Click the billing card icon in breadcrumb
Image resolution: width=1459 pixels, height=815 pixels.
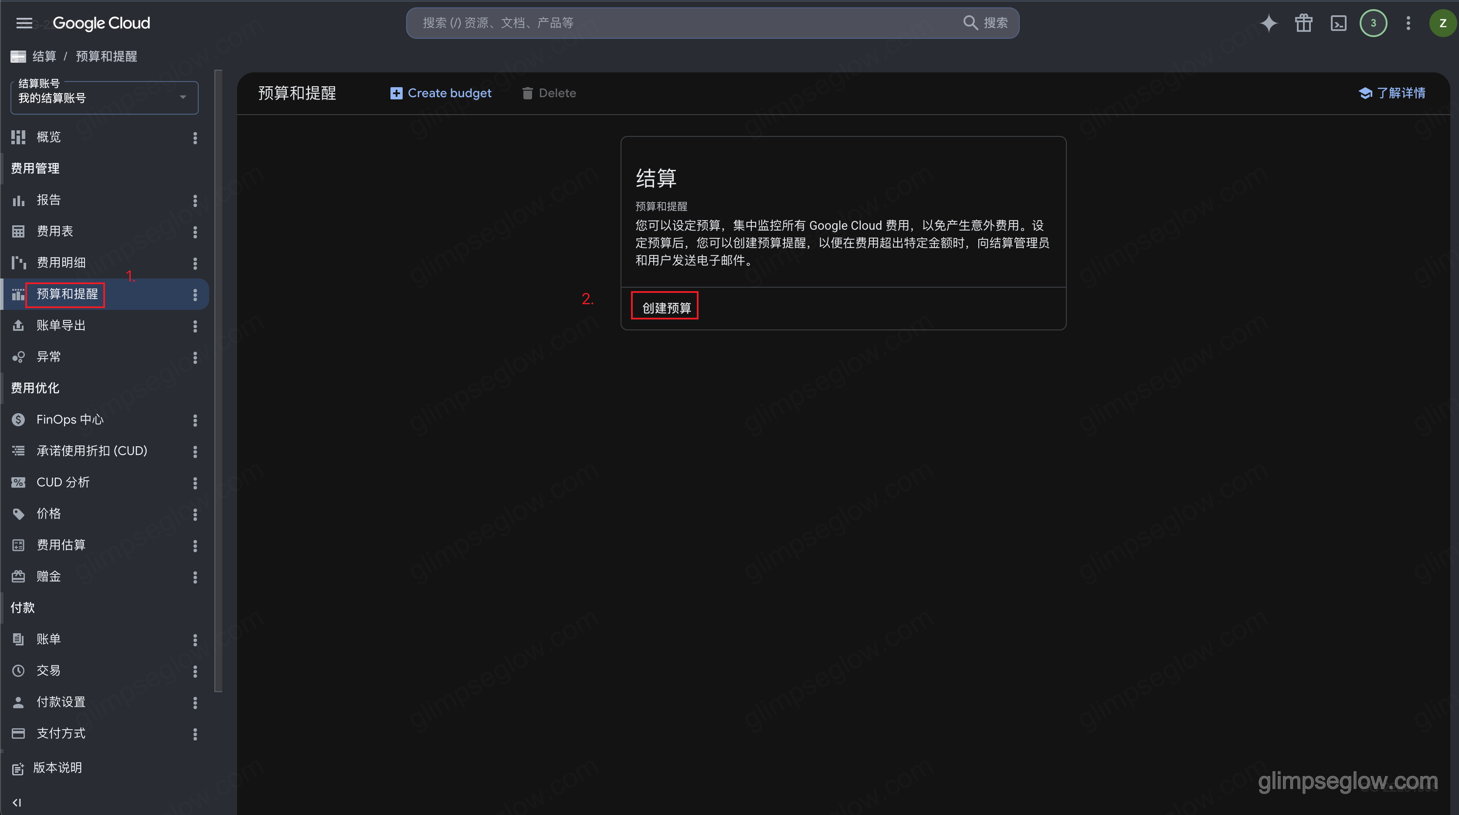click(x=18, y=57)
